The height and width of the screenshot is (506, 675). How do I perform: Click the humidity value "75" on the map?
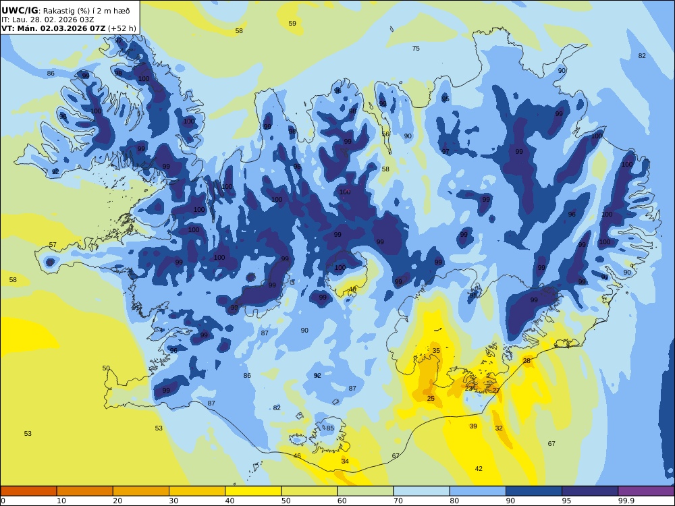(416, 48)
